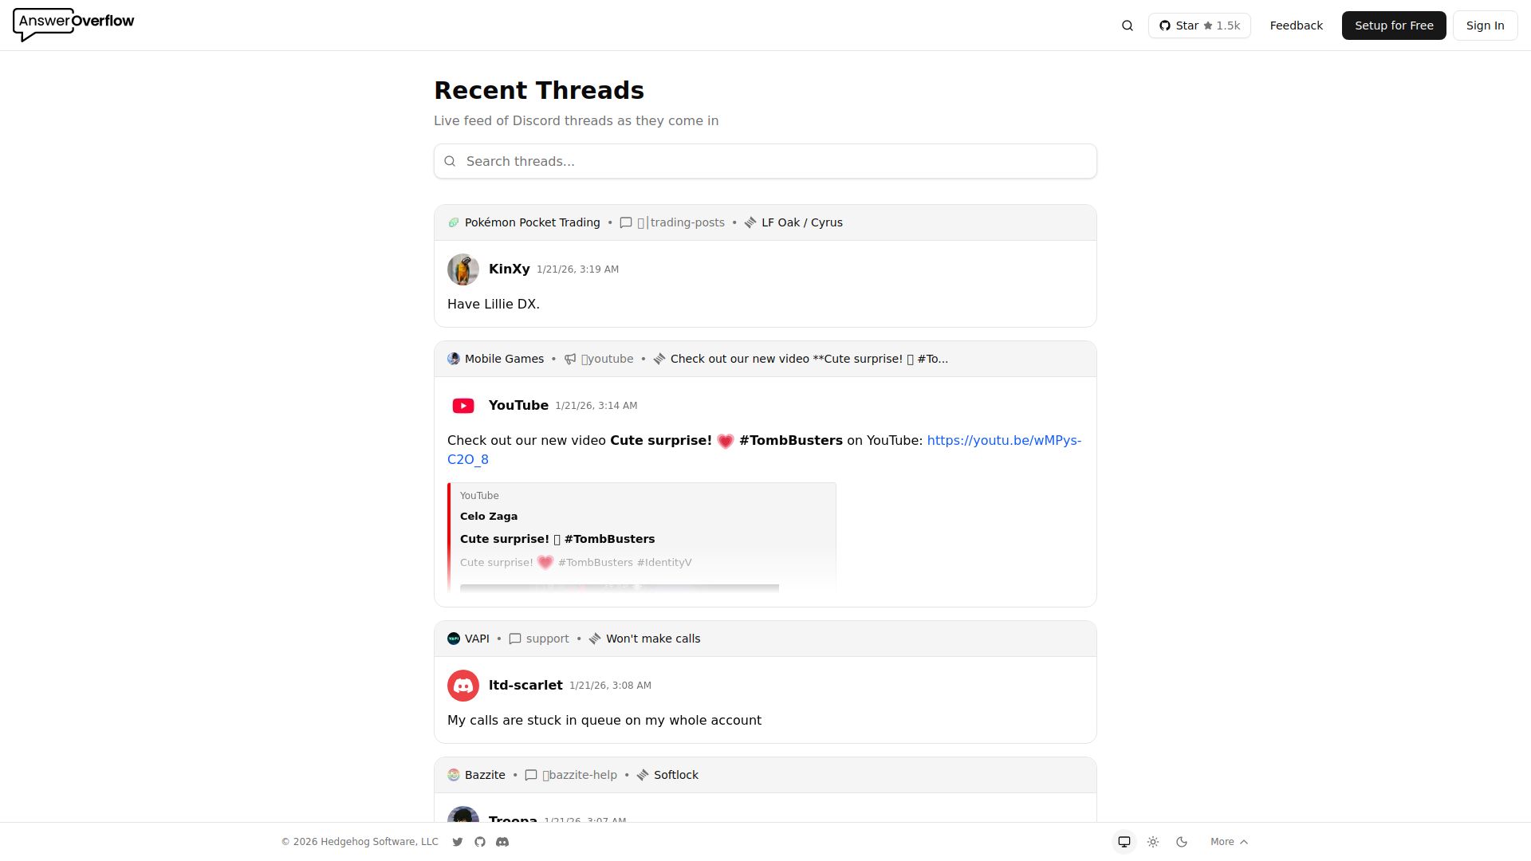This screenshot has width=1531, height=861.
Task: Open the youtu.be video link
Action: [x=1003, y=441]
